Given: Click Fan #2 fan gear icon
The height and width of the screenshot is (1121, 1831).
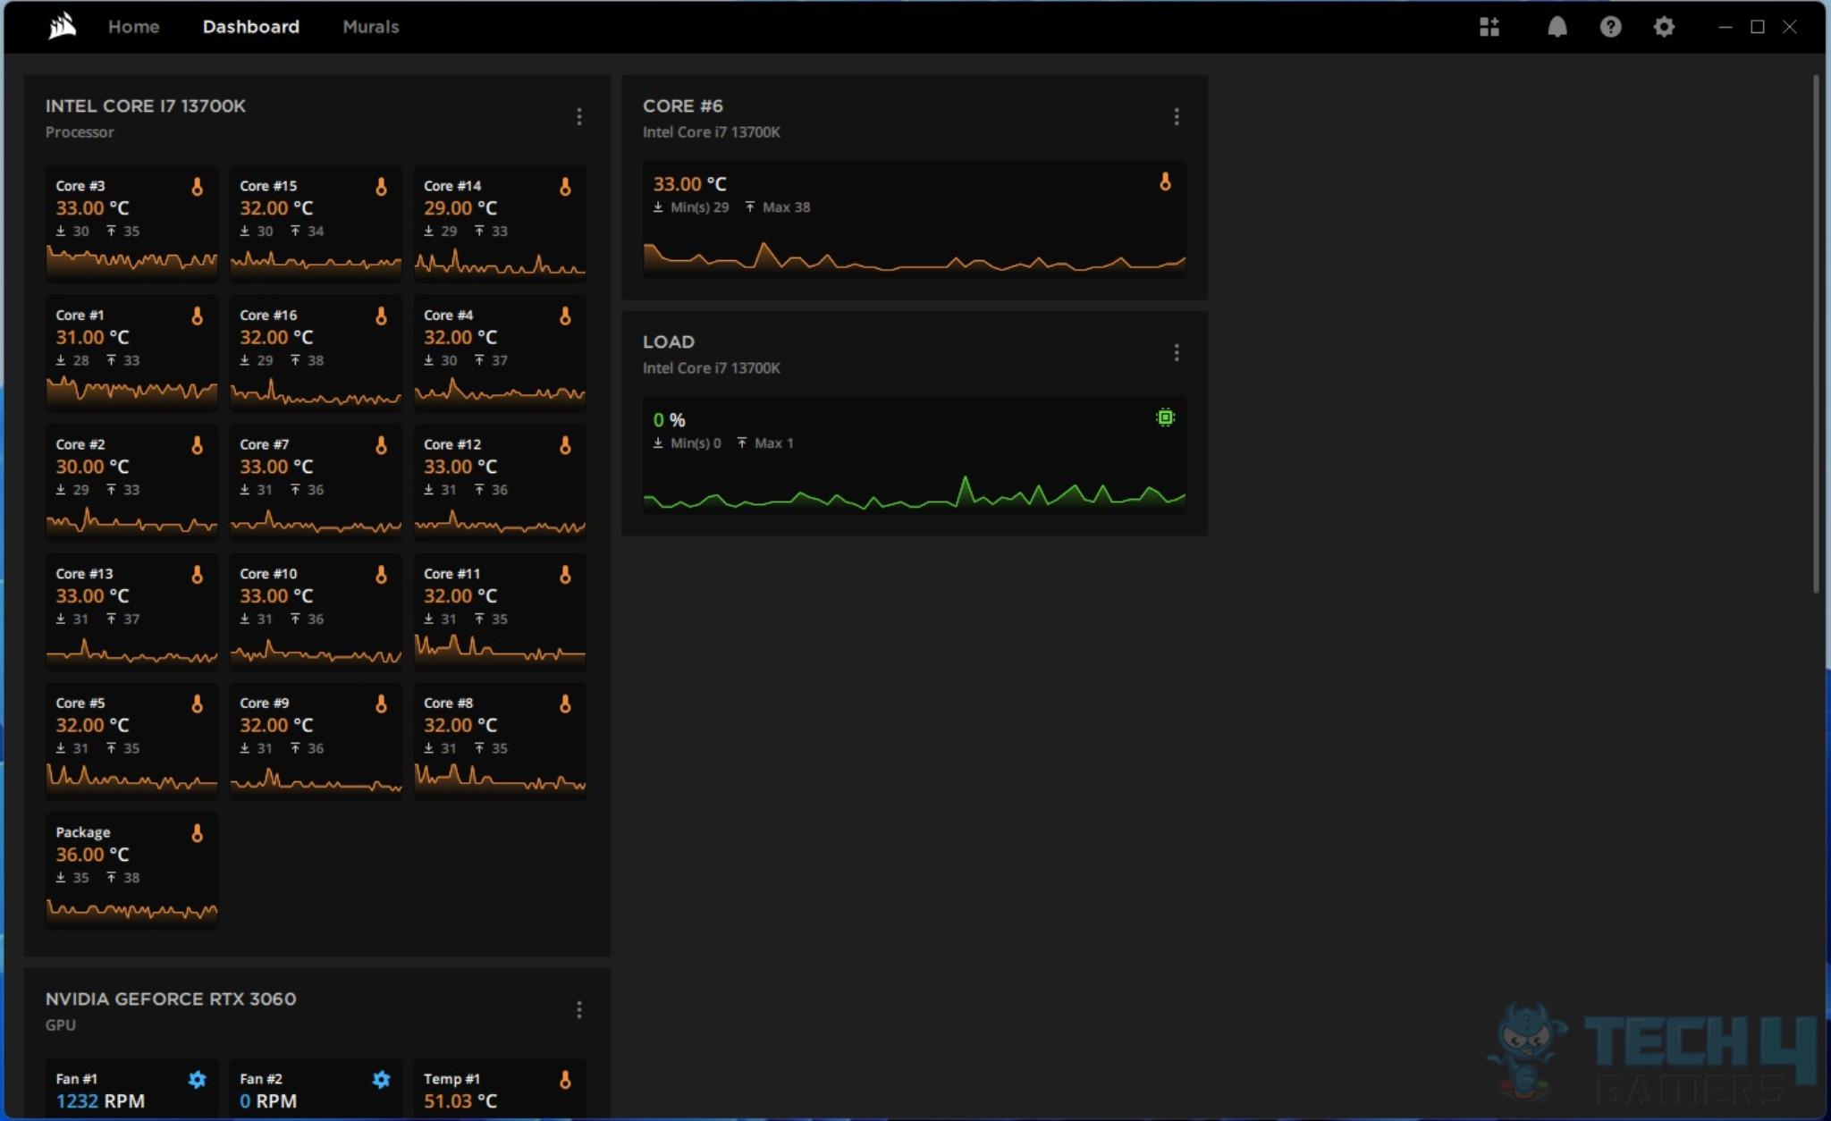Looking at the screenshot, I should point(381,1080).
